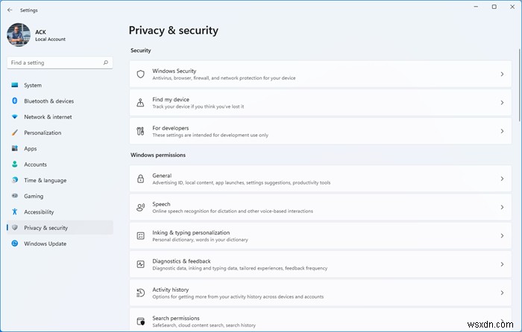This screenshot has width=522, height=332.
Task: Expand Diagnostics & feedback chevron arrow
Action: tap(502, 264)
